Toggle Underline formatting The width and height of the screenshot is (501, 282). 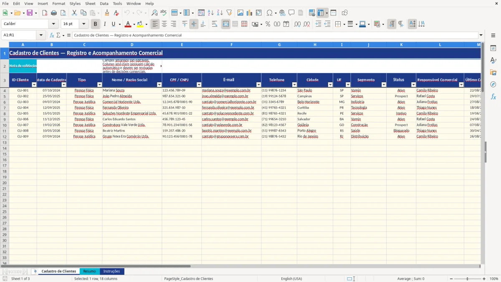[114, 24]
